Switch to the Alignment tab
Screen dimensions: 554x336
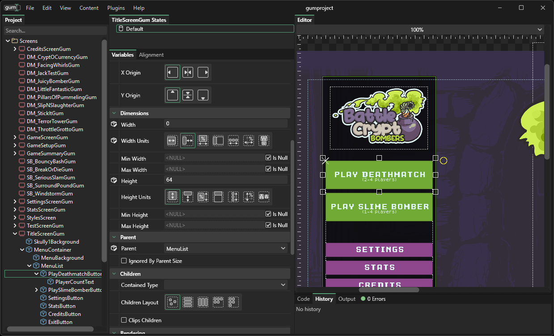point(151,55)
